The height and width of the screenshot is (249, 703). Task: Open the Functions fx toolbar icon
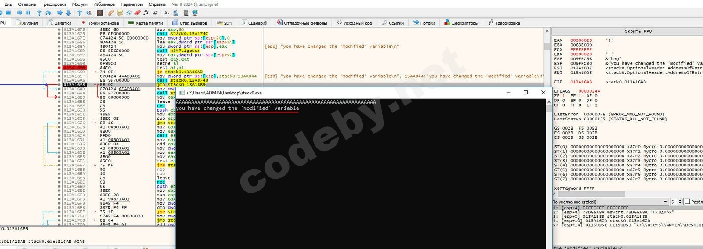[146, 13]
